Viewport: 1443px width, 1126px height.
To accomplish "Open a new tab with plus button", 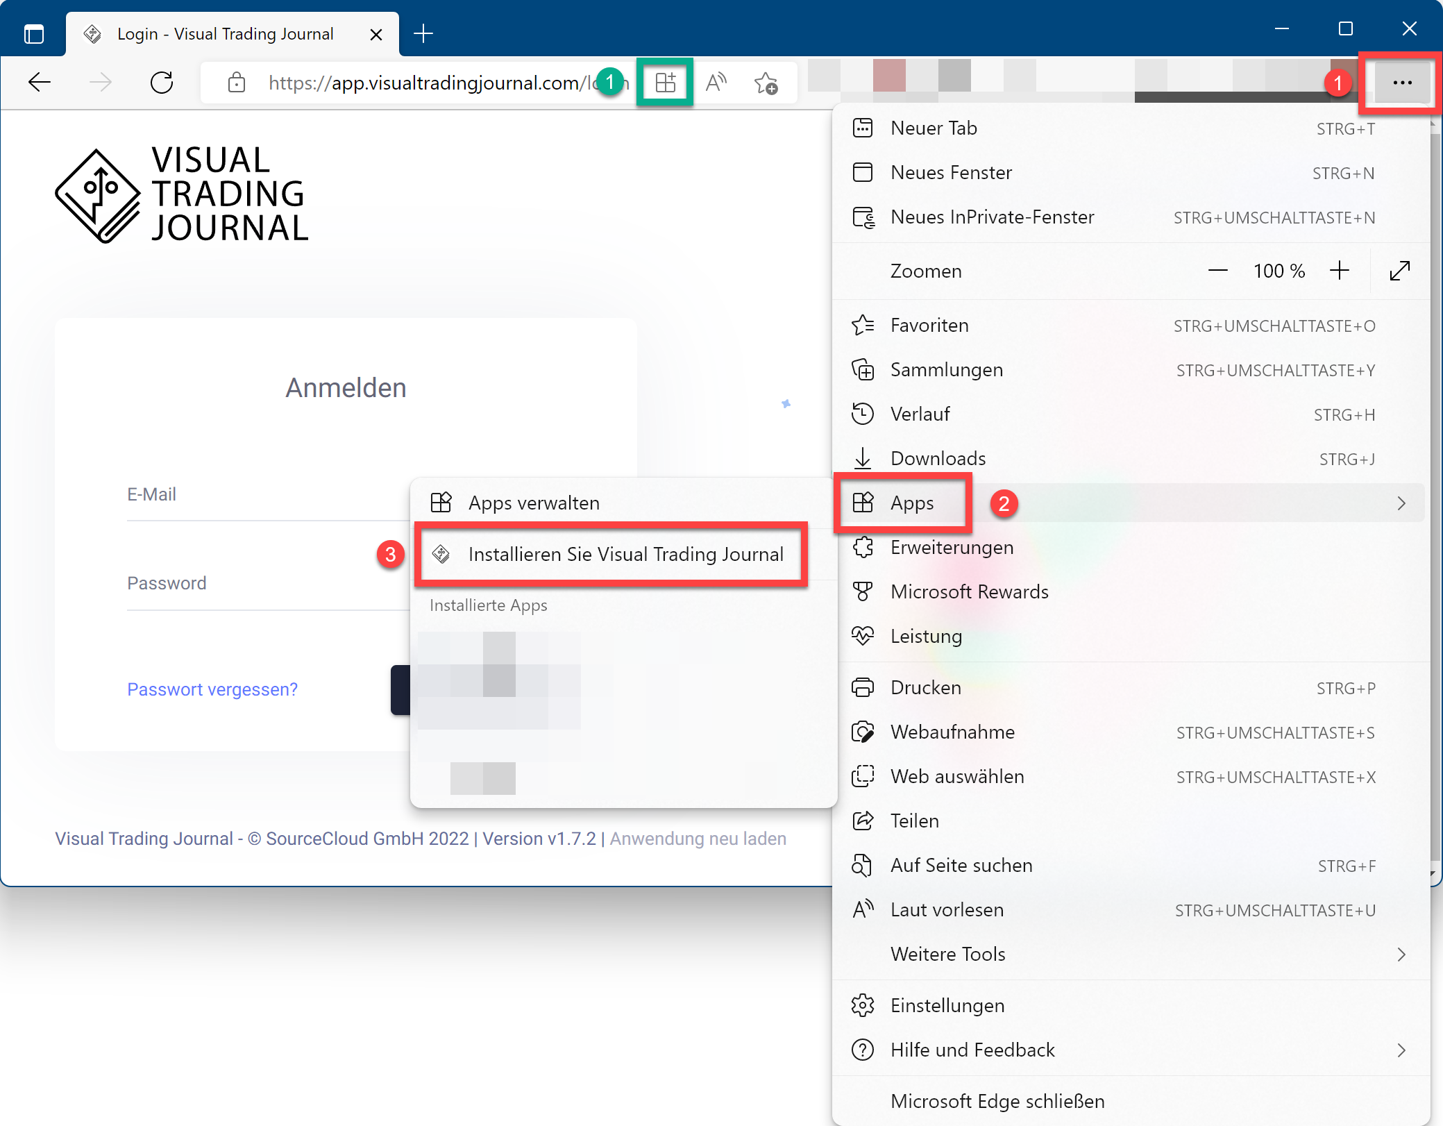I will click(423, 33).
